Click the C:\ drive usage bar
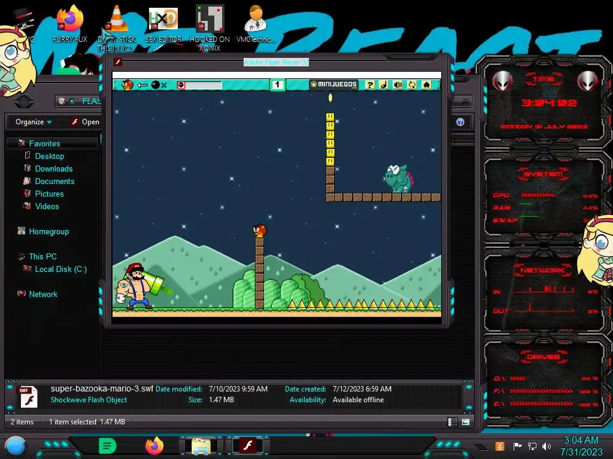Screen dimensions: 613x459 pos(517,378)
